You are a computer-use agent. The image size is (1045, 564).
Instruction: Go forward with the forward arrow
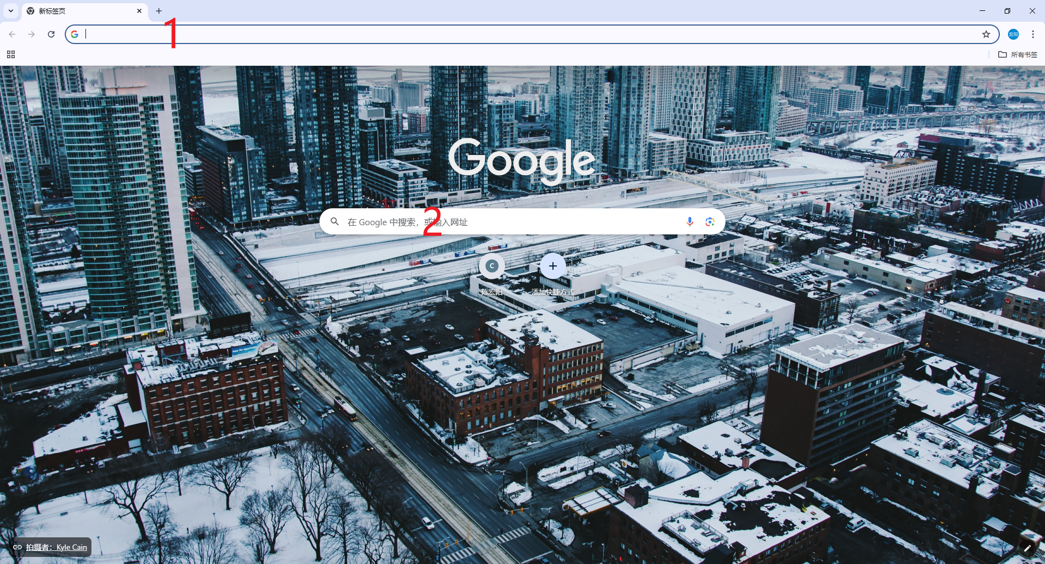(32, 34)
